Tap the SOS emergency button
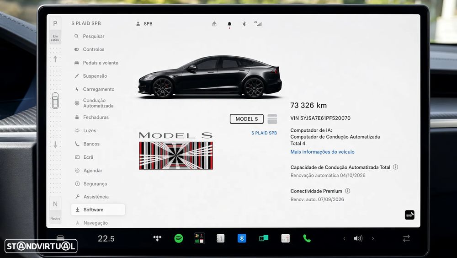This screenshot has width=457, height=258. [409, 215]
